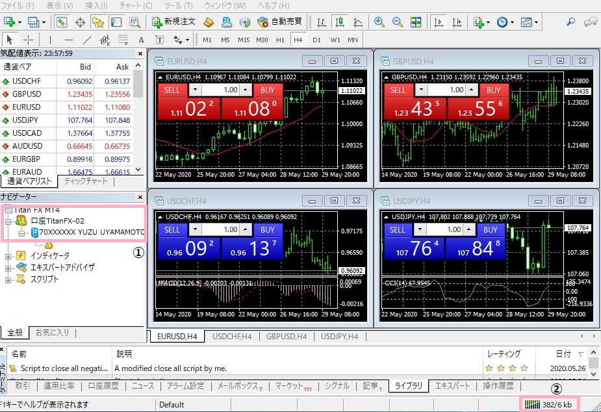Select the text 'A' drawing tool
This screenshot has width=601, height=412.
[x=142, y=40]
